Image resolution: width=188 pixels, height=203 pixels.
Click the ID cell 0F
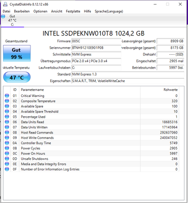coord(15,169)
